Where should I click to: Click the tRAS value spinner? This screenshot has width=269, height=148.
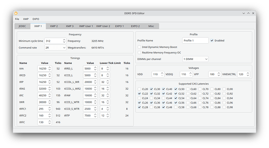tap(44, 89)
